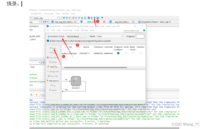The height and width of the screenshot is (129, 204).
Task: Open the Programmer View menu
Action: pyautogui.click(x=59, y=30)
